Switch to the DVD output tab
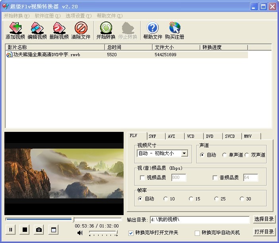Viewport: 279px width, 243px height. click(213, 136)
